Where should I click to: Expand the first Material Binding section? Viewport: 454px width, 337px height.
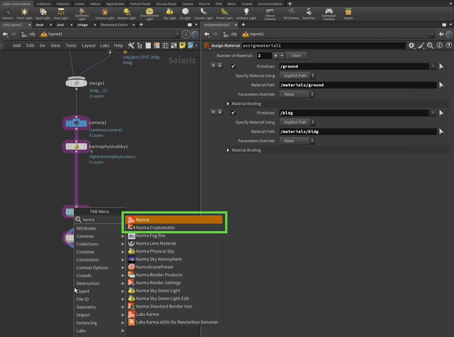pyautogui.click(x=228, y=104)
